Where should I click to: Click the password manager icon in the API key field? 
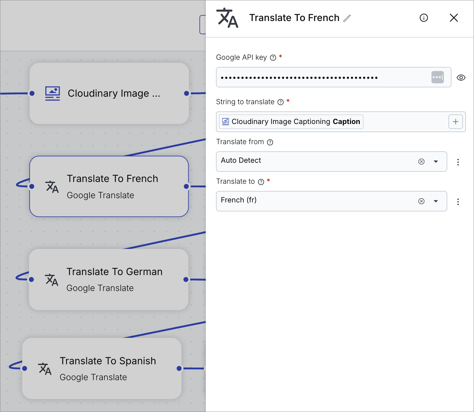tap(437, 77)
